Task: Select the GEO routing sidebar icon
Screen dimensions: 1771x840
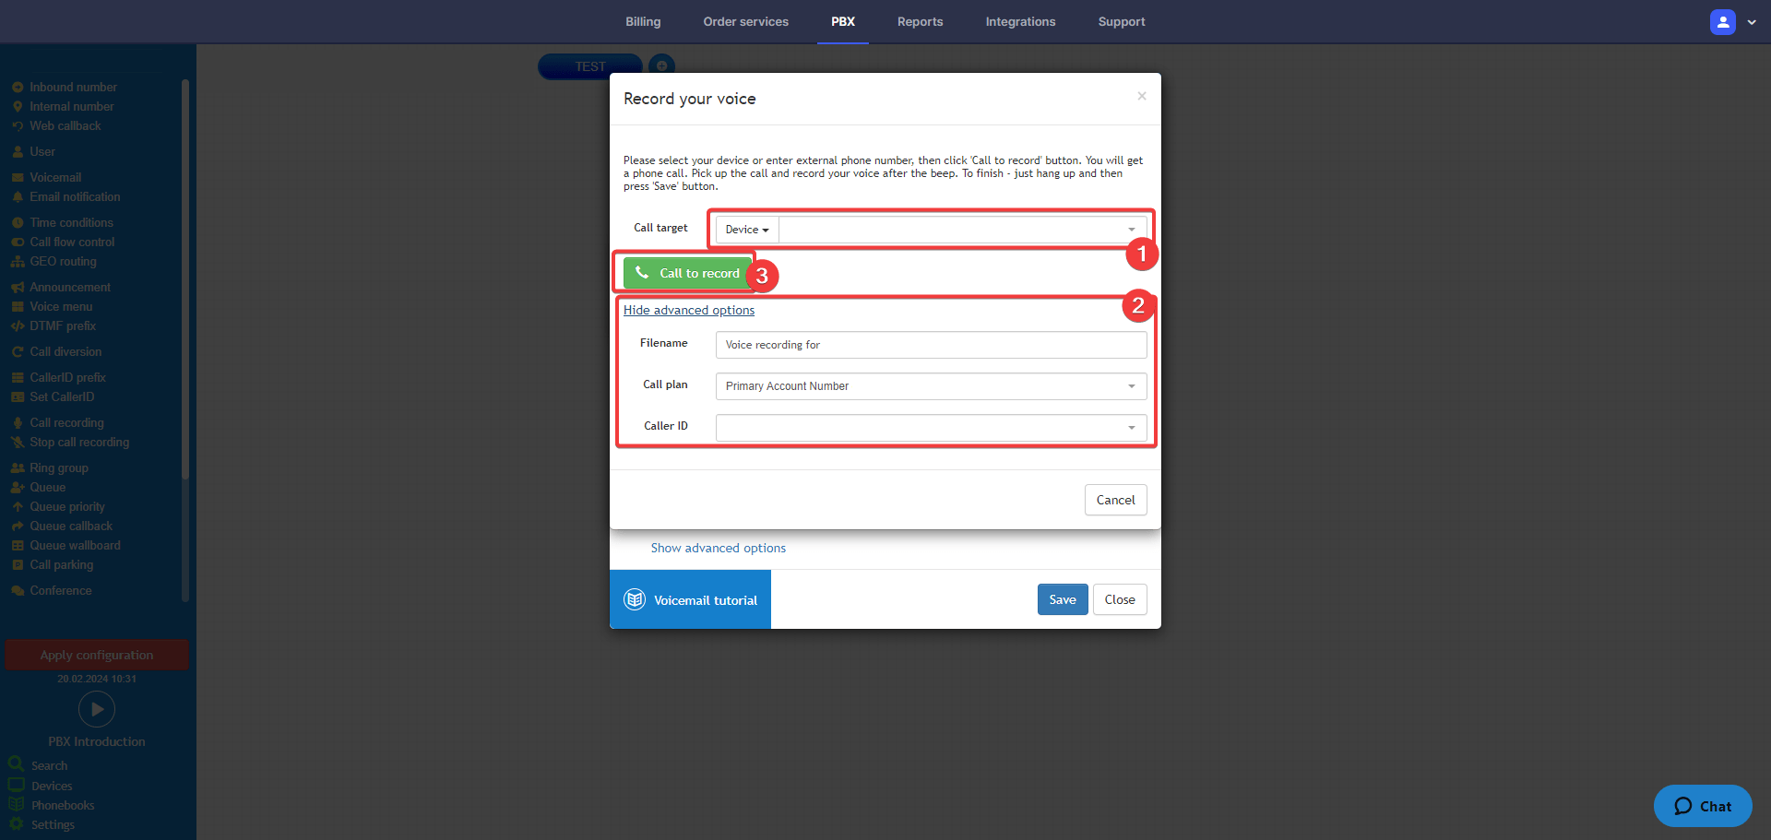Action: 18,262
